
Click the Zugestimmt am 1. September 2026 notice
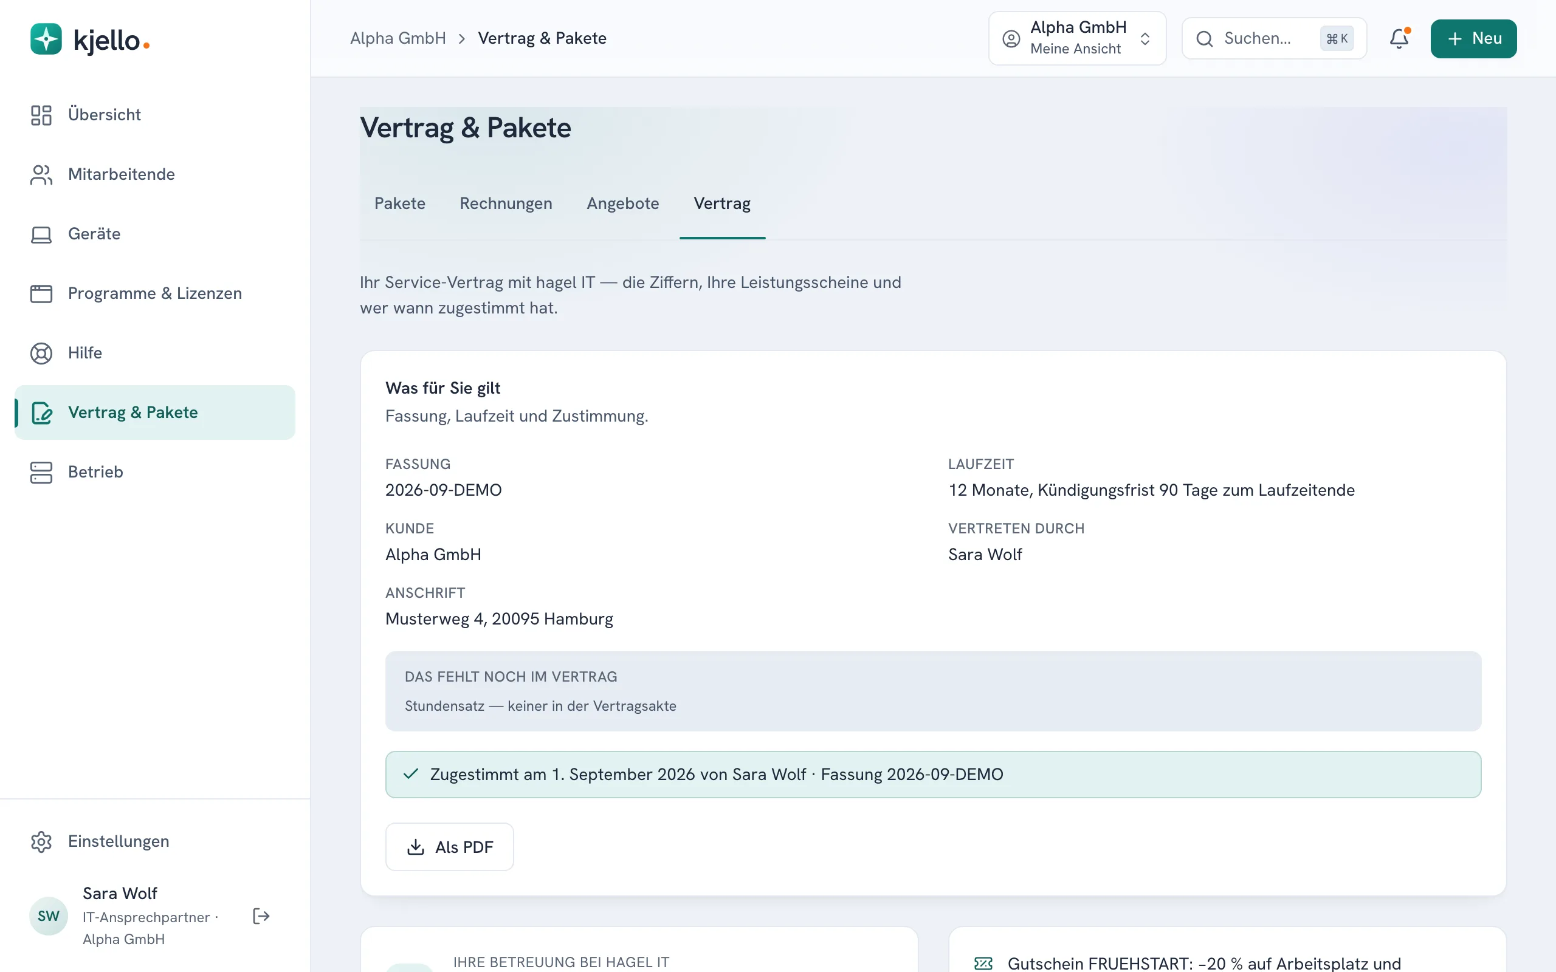click(933, 774)
